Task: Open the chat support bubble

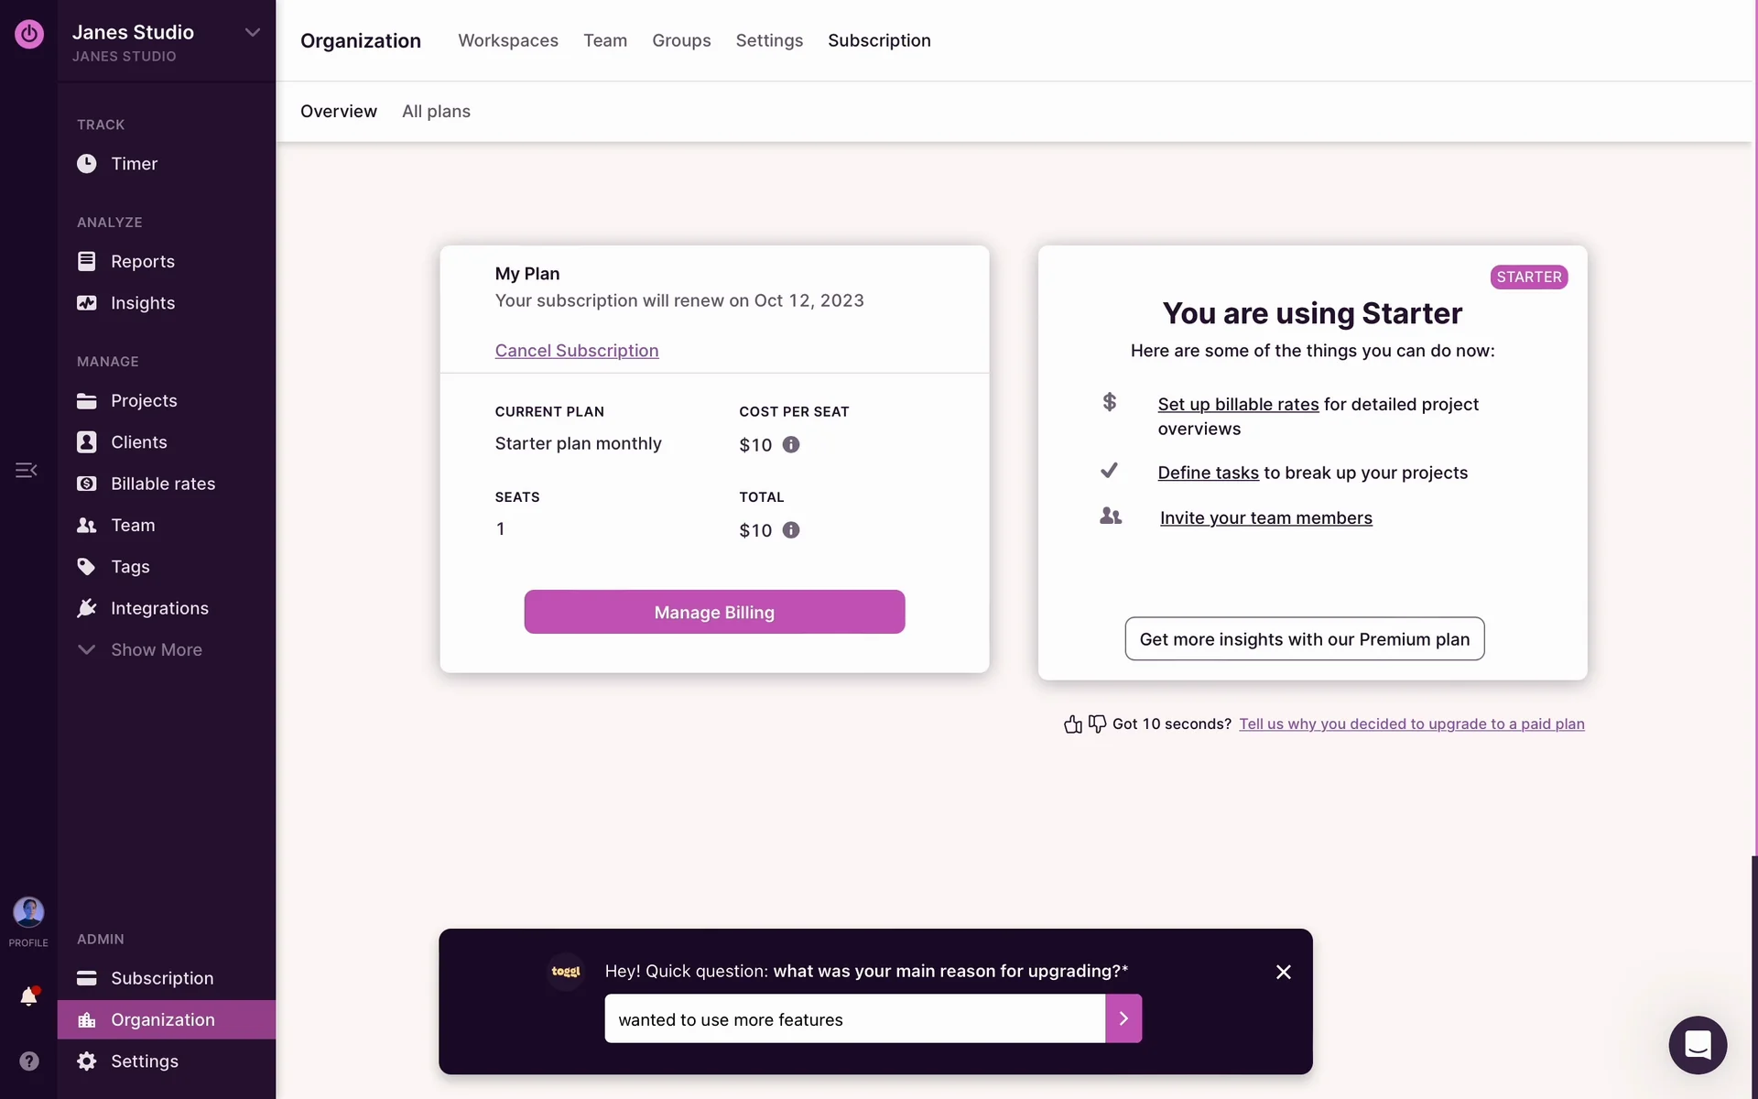Action: [1697, 1045]
